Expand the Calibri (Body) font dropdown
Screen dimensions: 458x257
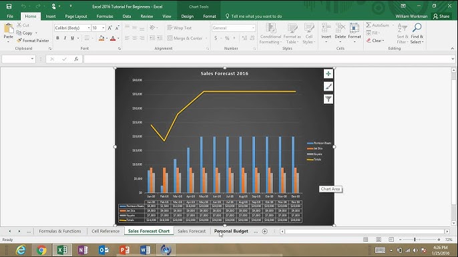(x=89, y=28)
